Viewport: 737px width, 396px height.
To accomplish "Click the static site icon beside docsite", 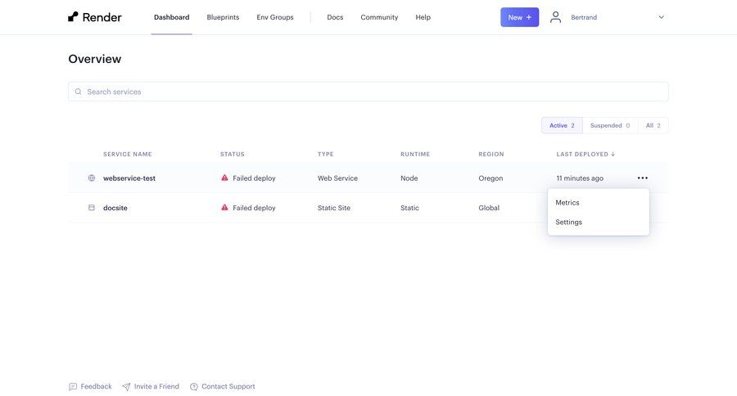I will (x=92, y=208).
